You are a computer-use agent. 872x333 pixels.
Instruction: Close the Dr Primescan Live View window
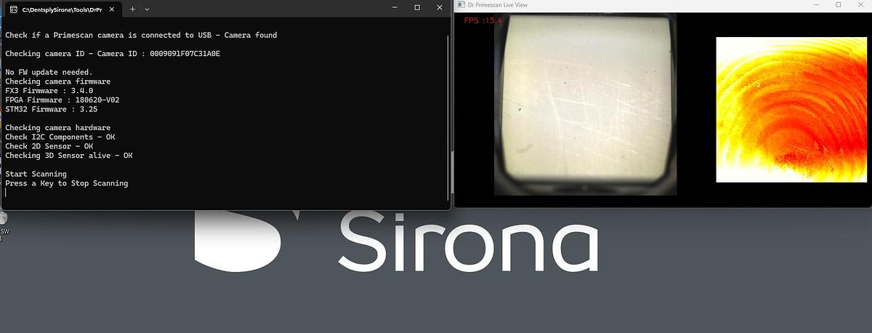[860, 5]
